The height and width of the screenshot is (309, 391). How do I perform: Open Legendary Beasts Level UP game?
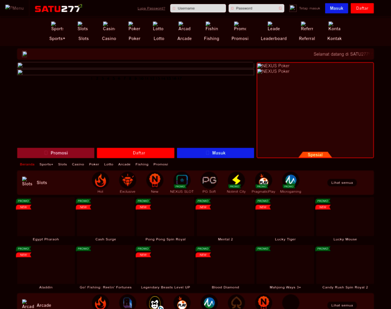(x=166, y=265)
